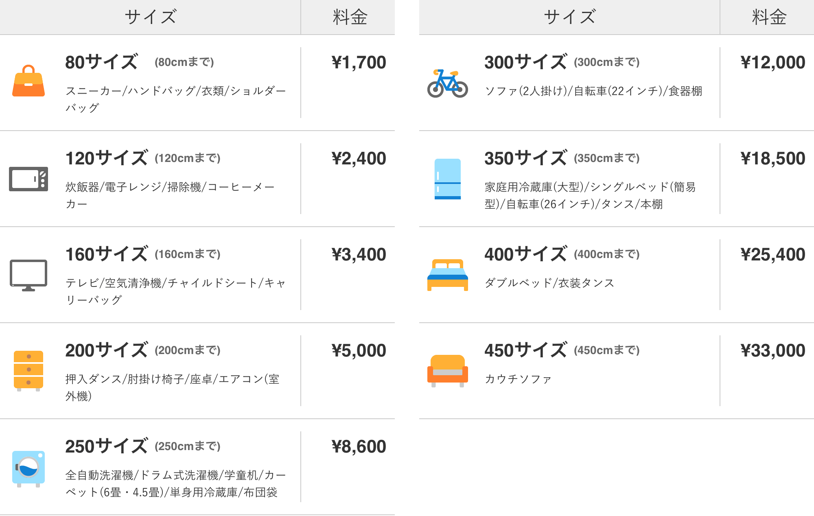814x516 pixels.
Task: Click the right table 料金 column header
Action: (x=769, y=17)
